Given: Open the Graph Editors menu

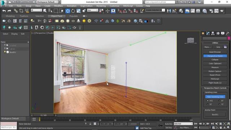Looking at the screenshot, I should coord(86,6).
